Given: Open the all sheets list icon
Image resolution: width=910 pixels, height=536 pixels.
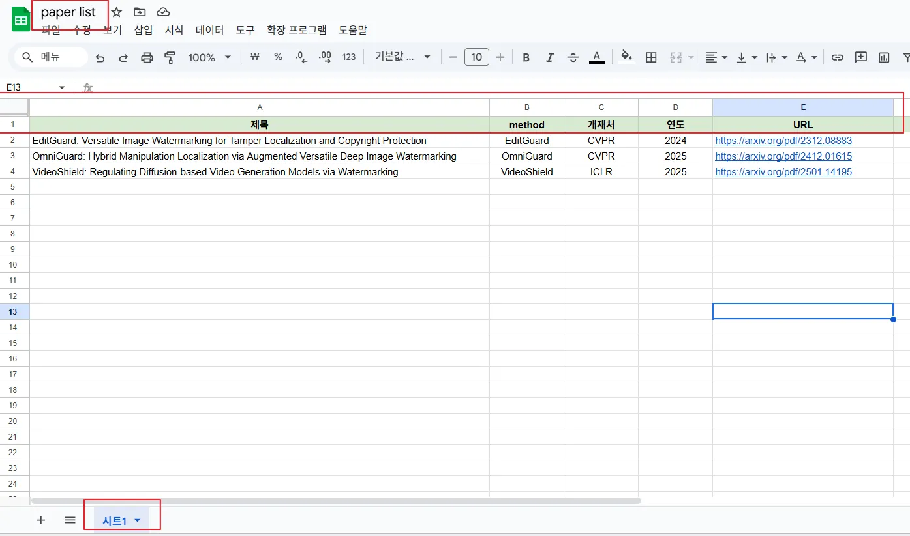Looking at the screenshot, I should click(x=70, y=520).
